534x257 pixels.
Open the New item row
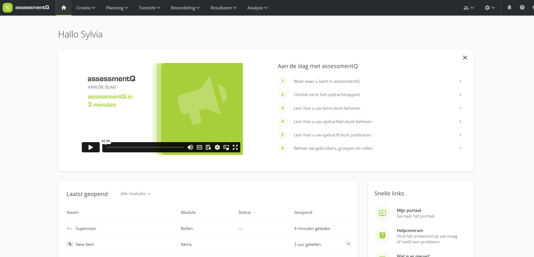[x=208, y=244]
